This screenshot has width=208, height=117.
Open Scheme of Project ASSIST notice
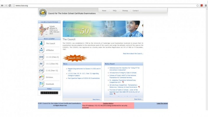click(x=123, y=76)
